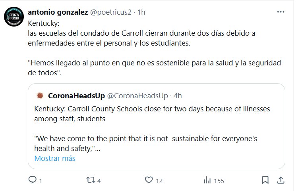Open the three-dot more options menu

point(281,12)
